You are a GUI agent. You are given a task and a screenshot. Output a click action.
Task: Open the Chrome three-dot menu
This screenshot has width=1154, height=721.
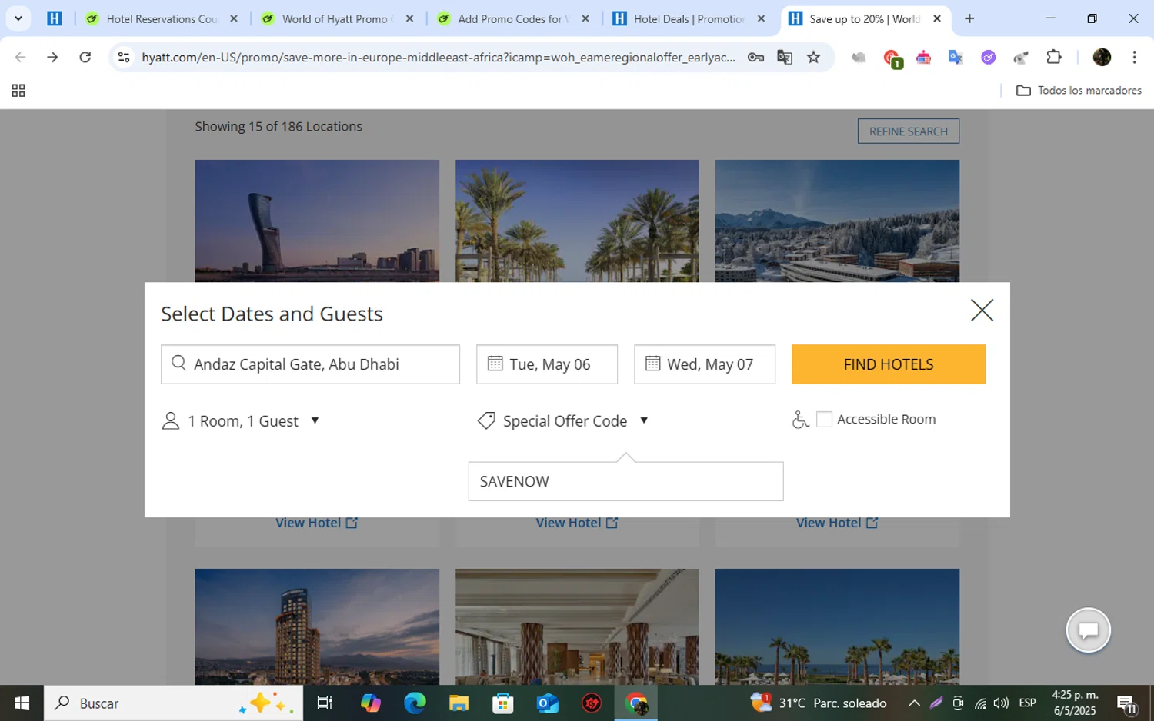1134,57
